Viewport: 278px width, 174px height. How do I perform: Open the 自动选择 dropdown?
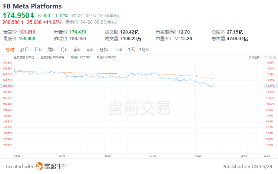[256, 57]
